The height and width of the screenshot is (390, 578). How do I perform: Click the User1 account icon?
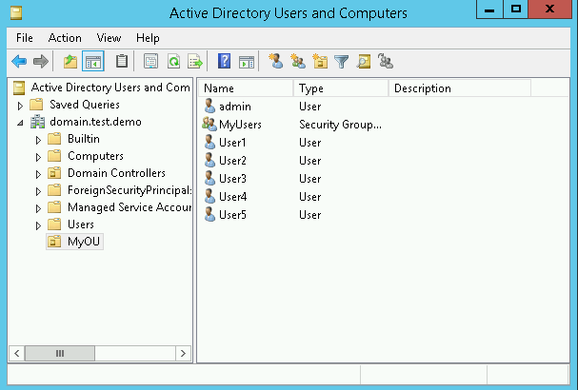(209, 142)
